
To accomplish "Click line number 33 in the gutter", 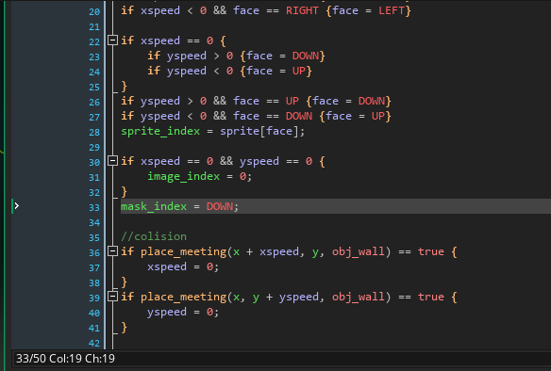I will (x=94, y=208).
